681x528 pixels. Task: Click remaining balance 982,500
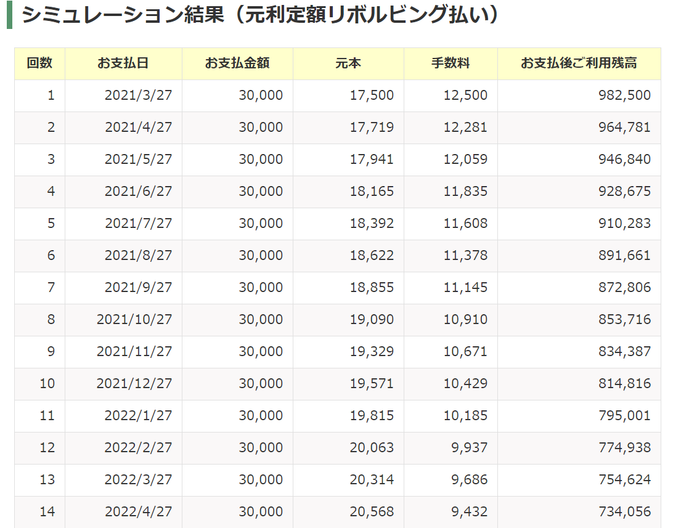point(625,95)
